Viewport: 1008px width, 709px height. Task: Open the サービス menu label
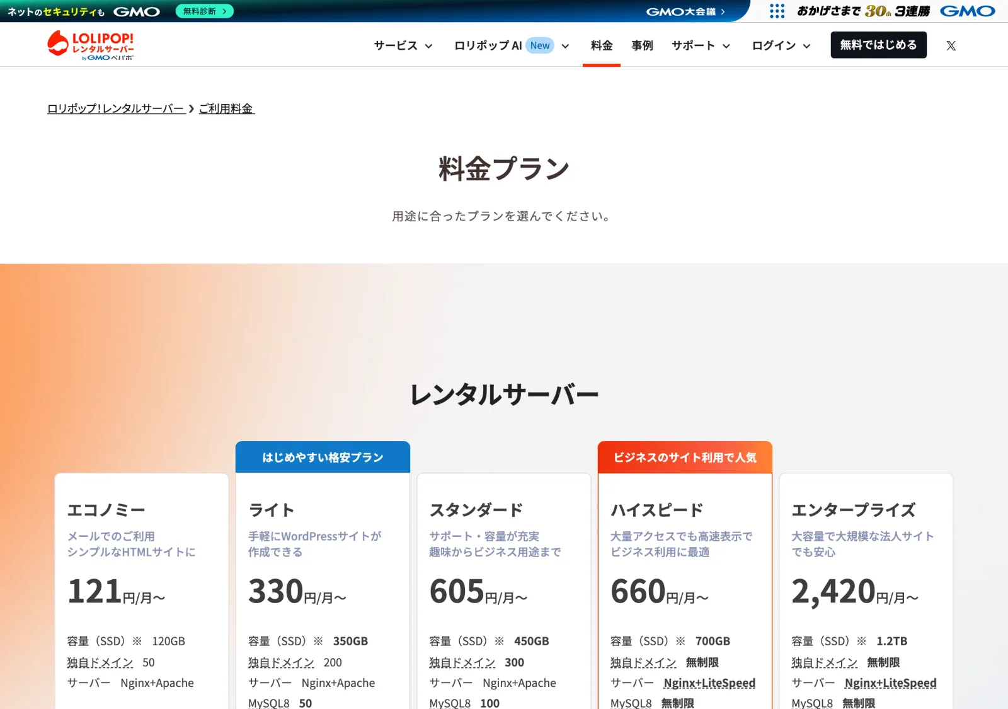pos(396,45)
